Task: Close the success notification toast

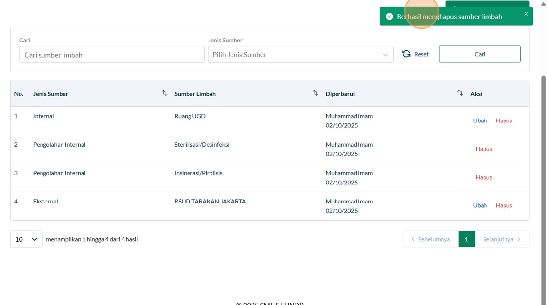Action: tap(526, 14)
